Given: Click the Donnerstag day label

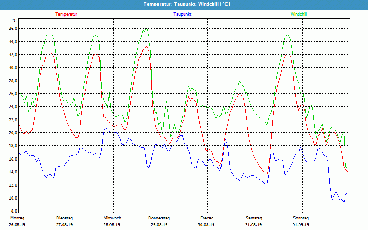Looking at the screenshot, I should tap(159, 218).
